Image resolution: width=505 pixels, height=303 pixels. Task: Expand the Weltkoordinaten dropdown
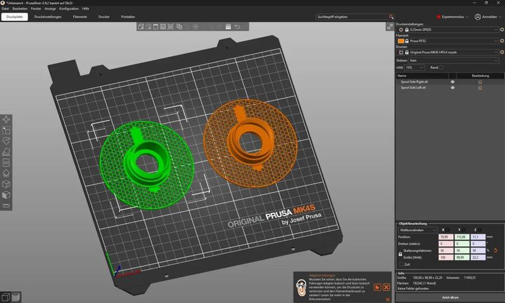pyautogui.click(x=418, y=230)
